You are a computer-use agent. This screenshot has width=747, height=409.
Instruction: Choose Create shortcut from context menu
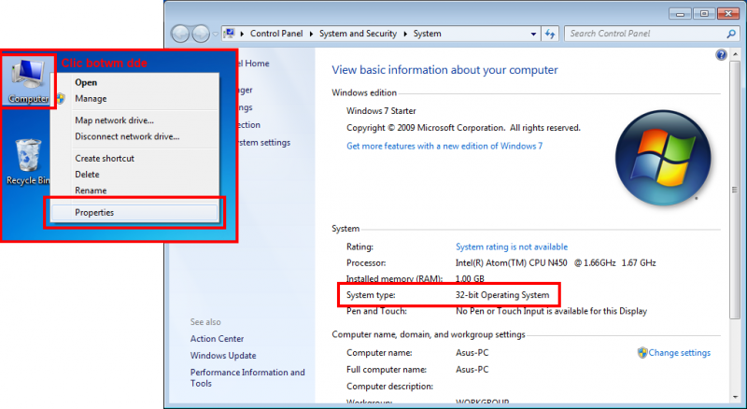point(105,158)
